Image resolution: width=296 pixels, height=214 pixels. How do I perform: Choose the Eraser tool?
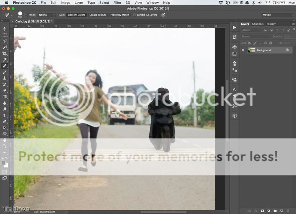(4, 90)
